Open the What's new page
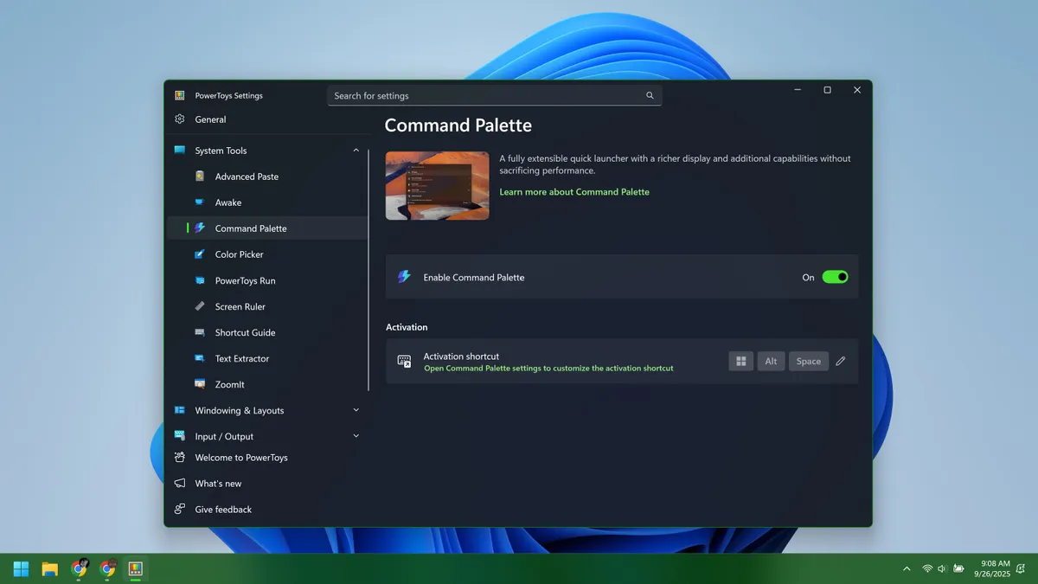Viewport: 1038px width, 584px height. point(218,484)
